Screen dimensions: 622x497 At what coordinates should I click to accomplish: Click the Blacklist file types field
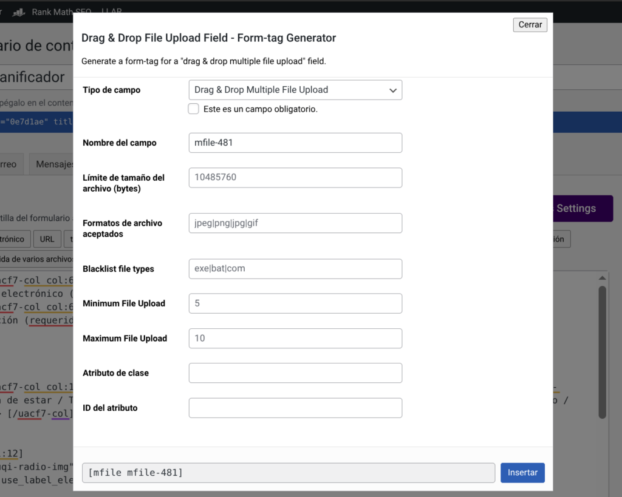[295, 269]
